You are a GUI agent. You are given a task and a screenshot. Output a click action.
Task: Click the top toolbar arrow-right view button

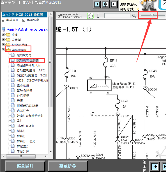(97, 4)
